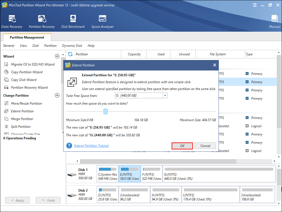Click the hamburger menu icon in title bar
This screenshot has width=282, height=212.
[x=255, y=5]
